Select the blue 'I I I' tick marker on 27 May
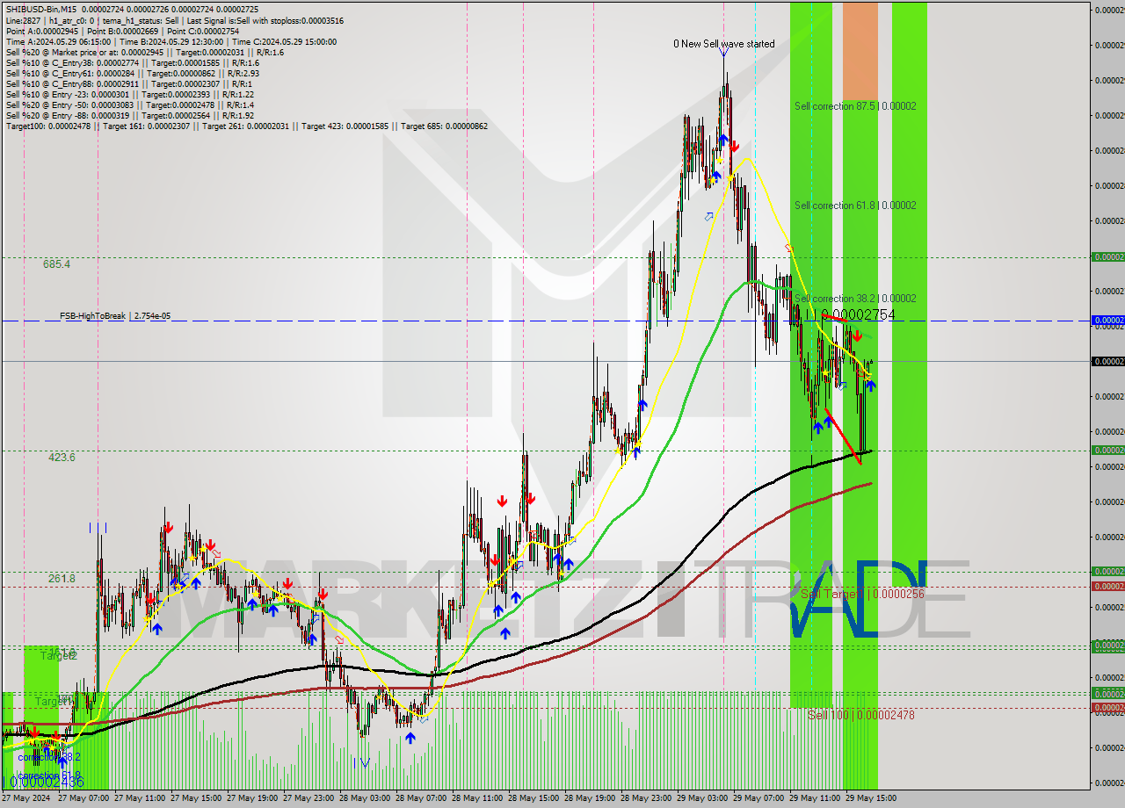This screenshot has height=808, width=1125. (98, 528)
